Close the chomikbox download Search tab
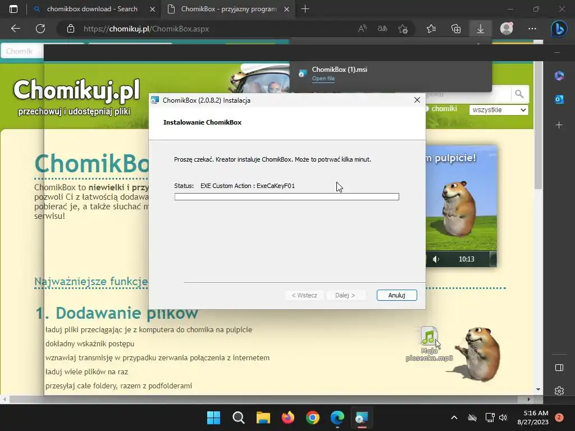 coord(152,9)
